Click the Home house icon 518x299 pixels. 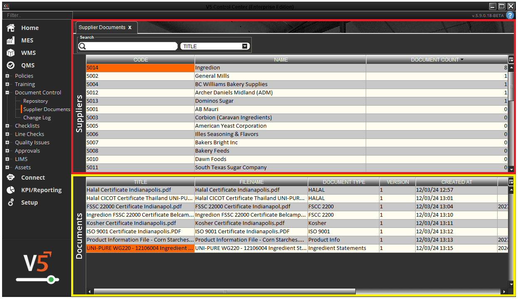tap(11, 28)
